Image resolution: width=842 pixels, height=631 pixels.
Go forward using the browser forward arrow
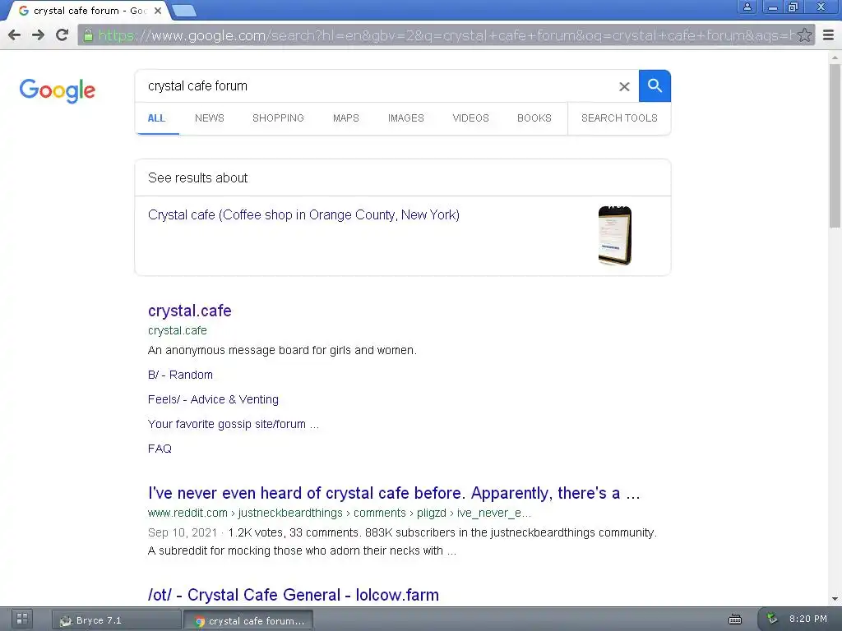tap(38, 35)
